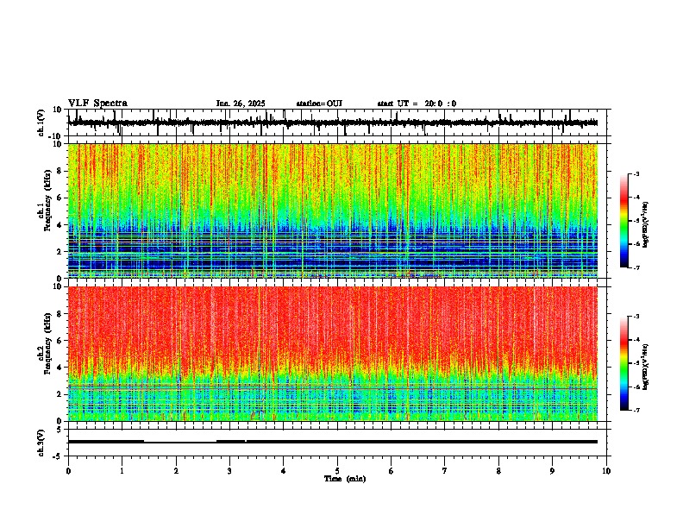Click the ch.1 colorbar PSD unit label
This screenshot has height=528, width=683.
coord(646,224)
